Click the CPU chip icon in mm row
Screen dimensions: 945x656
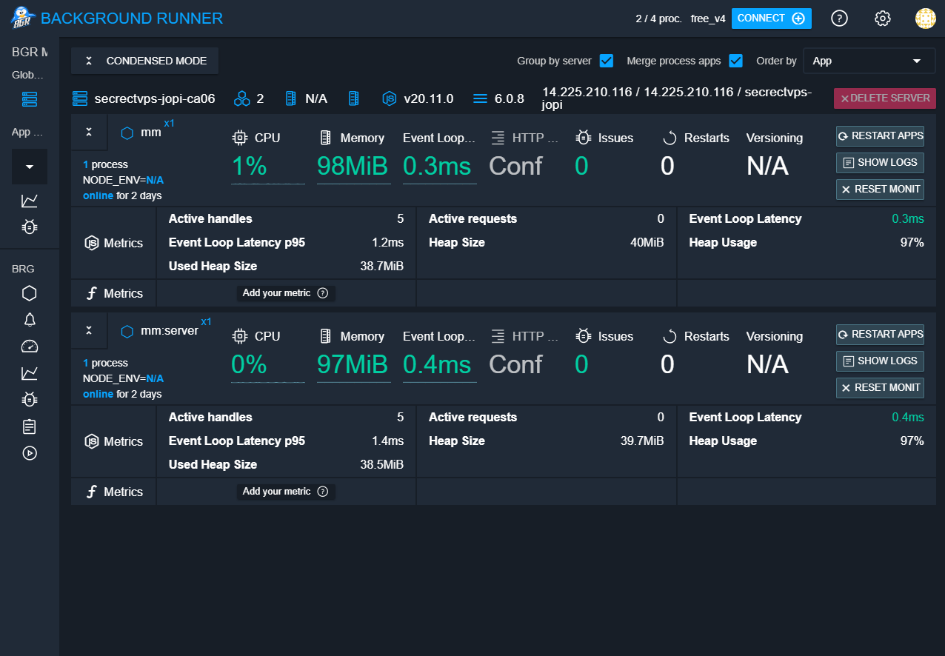[239, 138]
